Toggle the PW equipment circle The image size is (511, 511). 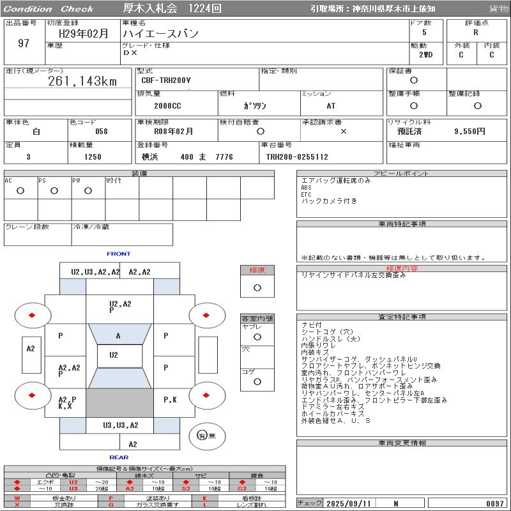point(88,190)
